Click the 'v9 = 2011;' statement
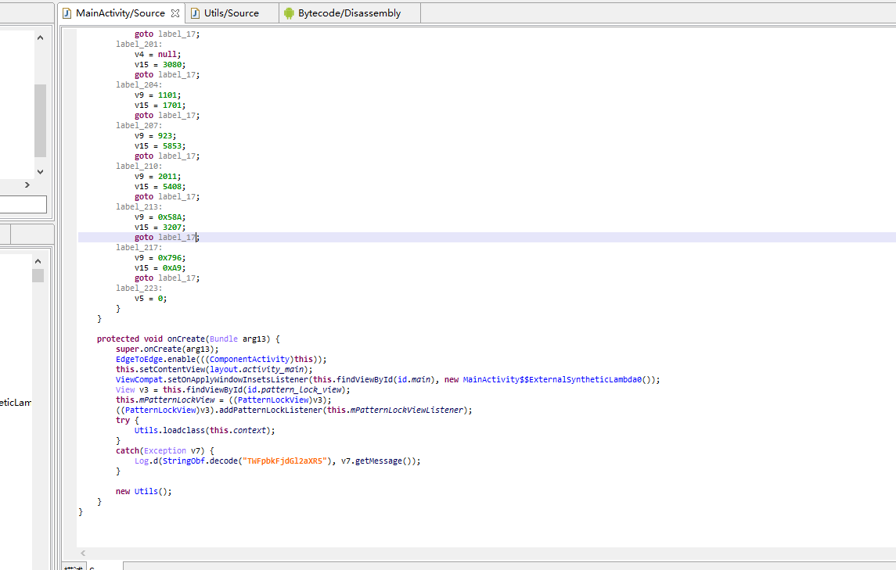 (158, 177)
